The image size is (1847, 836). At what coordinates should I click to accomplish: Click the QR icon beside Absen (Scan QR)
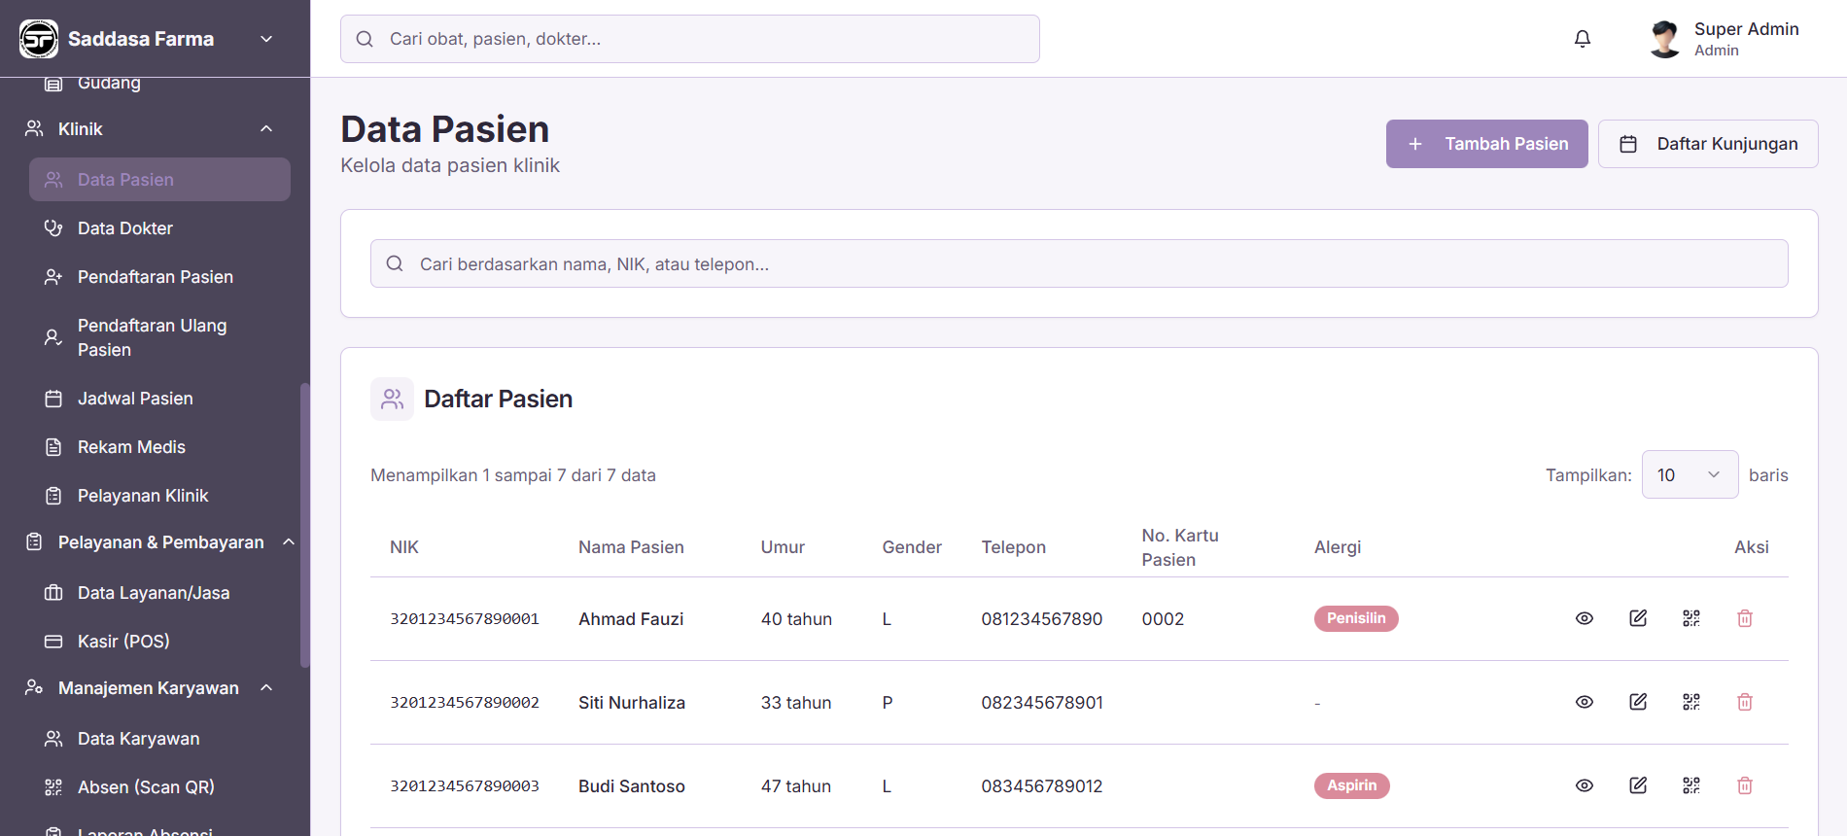click(x=53, y=787)
